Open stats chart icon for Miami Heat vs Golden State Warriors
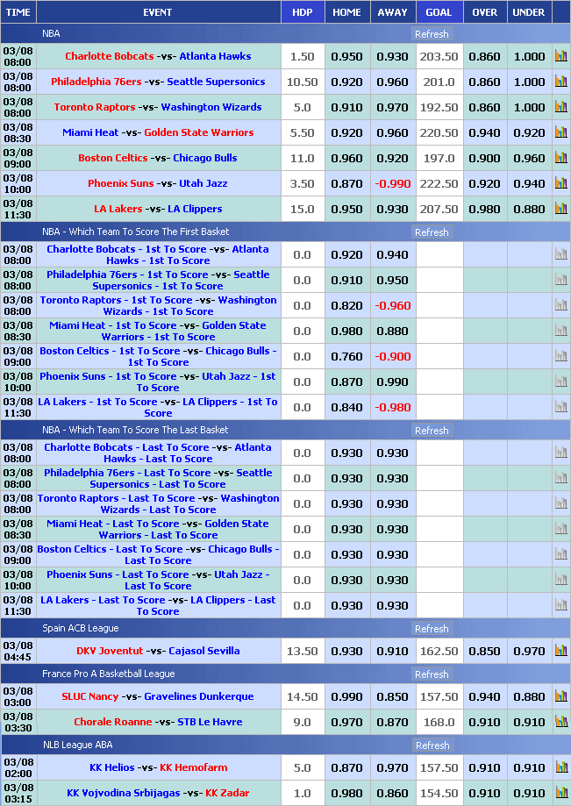Viewport: 571px width, 806px height. 560,132
